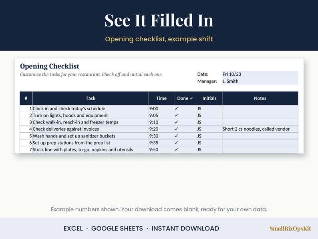
Task: Select 'Check deliveries against invoices' cell
Action: (91, 129)
